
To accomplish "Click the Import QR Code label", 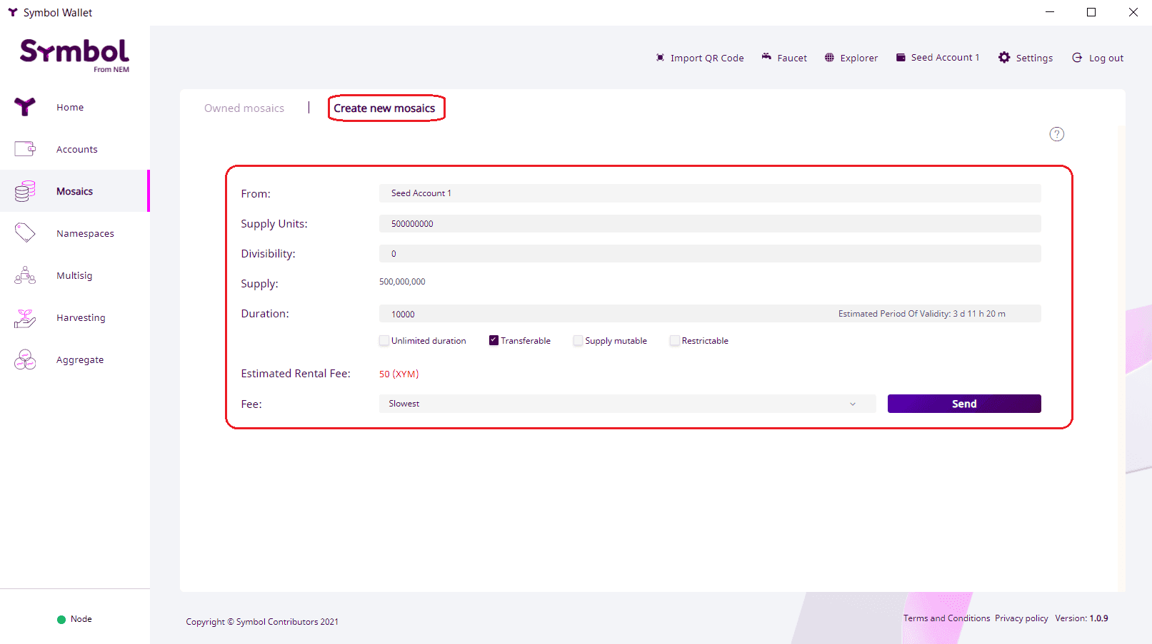I will coord(707,58).
